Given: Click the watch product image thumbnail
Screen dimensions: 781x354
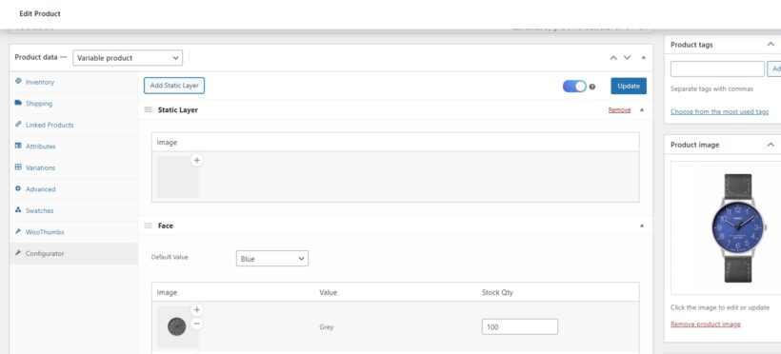Looking at the screenshot, I should [x=738, y=228].
